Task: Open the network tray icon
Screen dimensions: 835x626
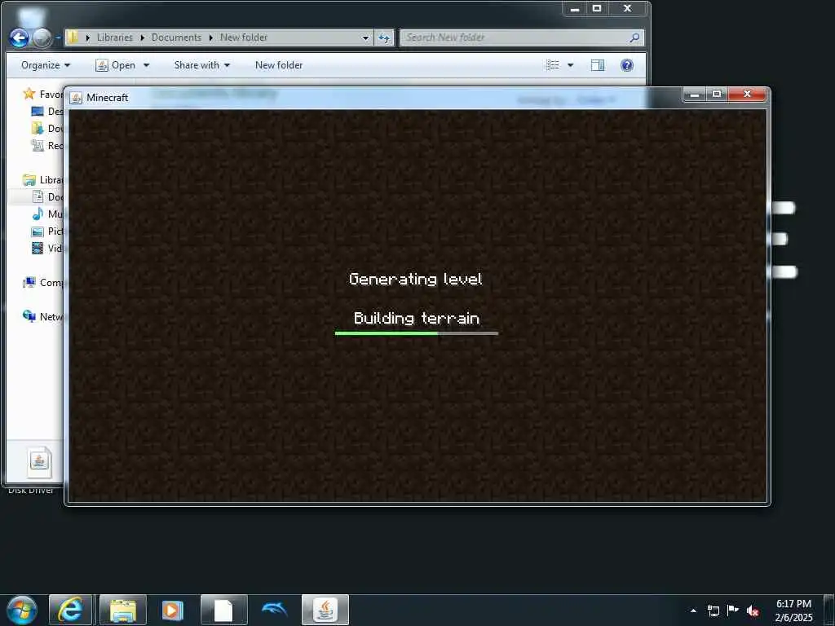Action: [713, 611]
